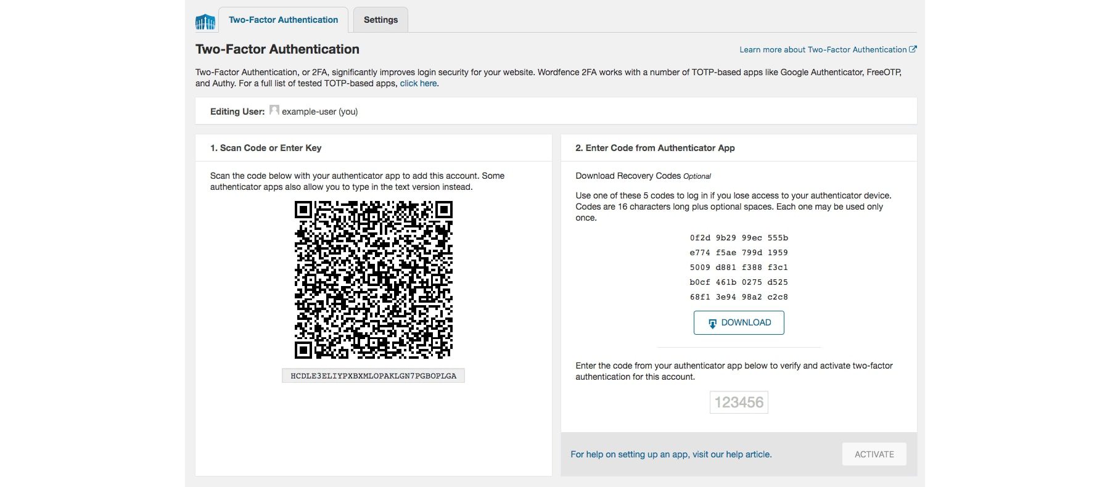Click the last recovery code 68f1 3e94 98a2 c2c8
This screenshot has height=487, width=1110.
point(739,297)
